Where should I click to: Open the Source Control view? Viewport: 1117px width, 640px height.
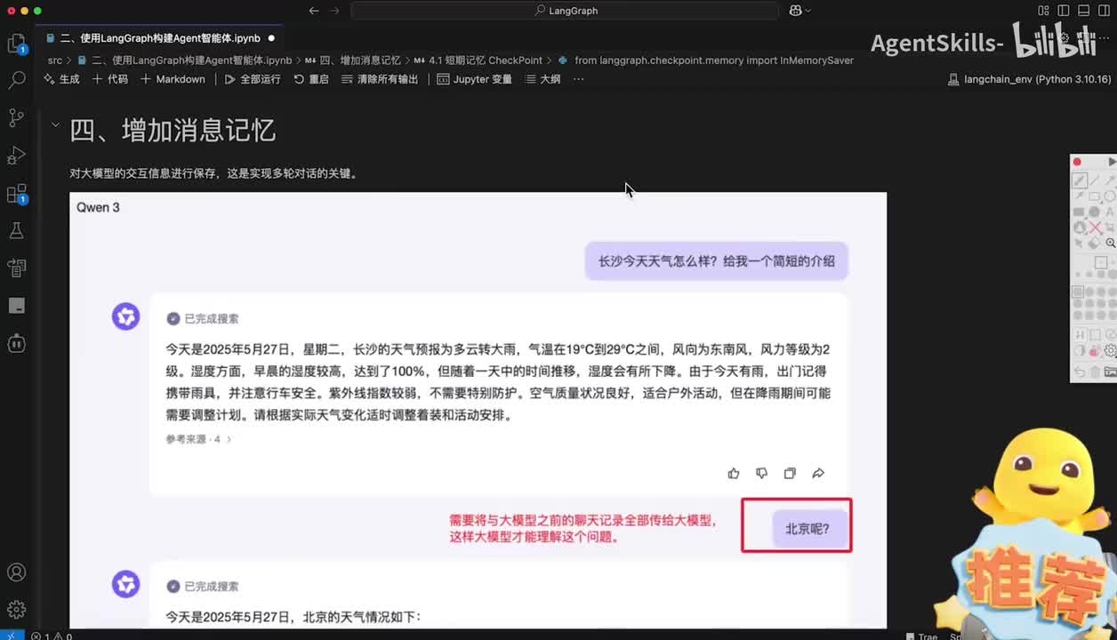click(16, 117)
